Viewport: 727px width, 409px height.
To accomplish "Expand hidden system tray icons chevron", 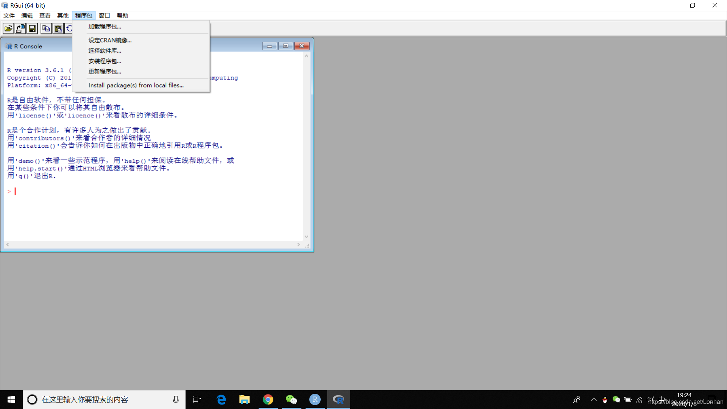I will pyautogui.click(x=593, y=400).
